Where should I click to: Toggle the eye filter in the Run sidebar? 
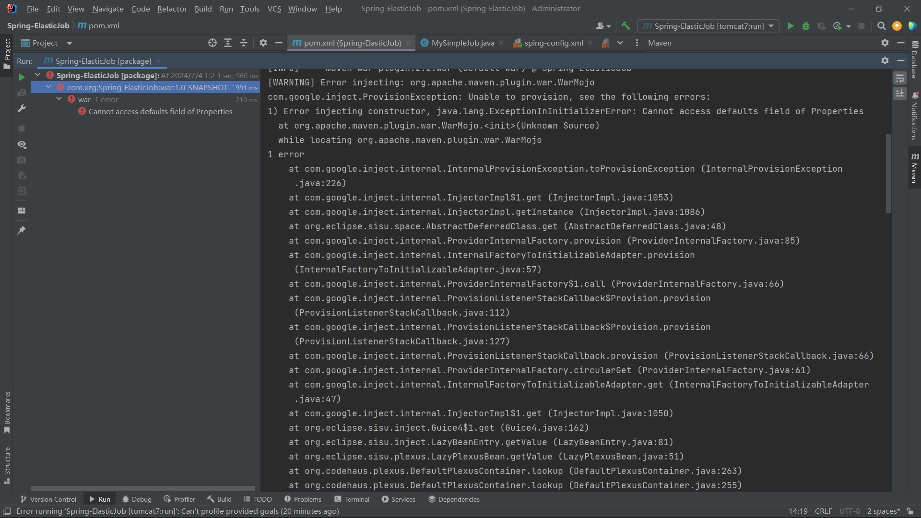pyautogui.click(x=22, y=144)
